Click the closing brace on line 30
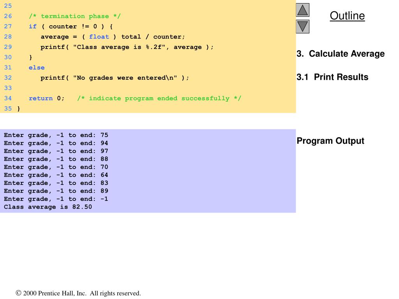The height and width of the screenshot is (299, 399). pos(30,58)
